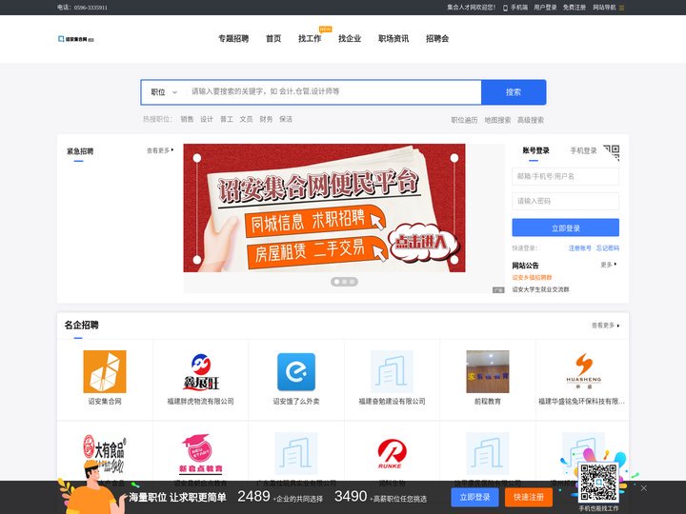Click 更多 next to 网站公告
The width and height of the screenshot is (686, 514).
[609, 265]
